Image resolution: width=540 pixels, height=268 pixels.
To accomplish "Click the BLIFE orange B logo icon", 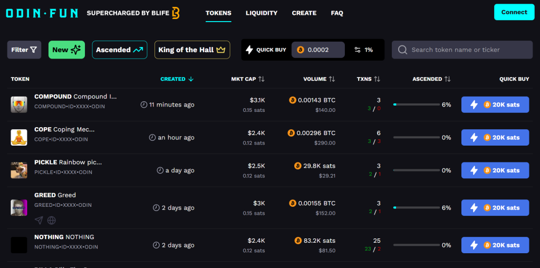I will [x=176, y=13].
